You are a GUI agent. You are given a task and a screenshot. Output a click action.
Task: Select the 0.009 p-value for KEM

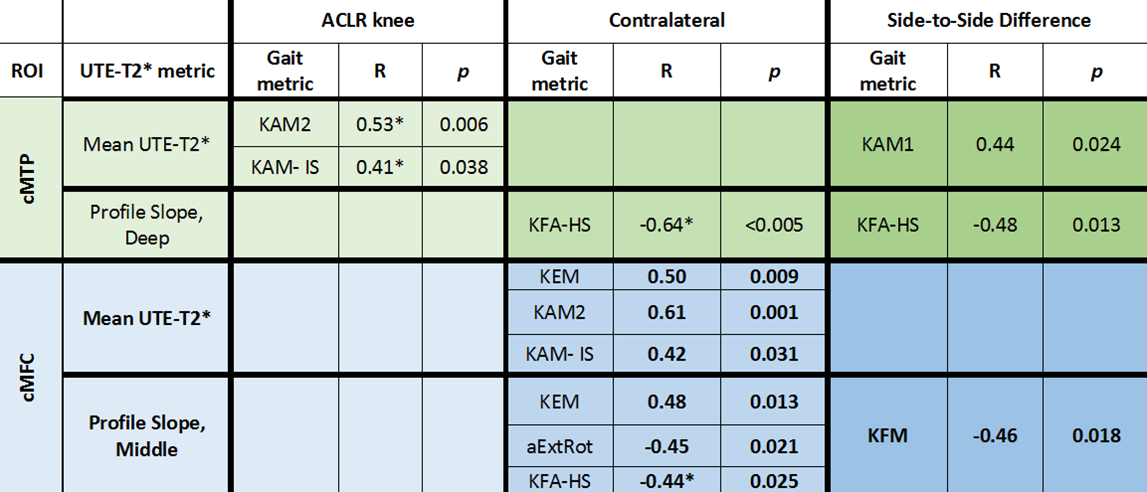(773, 277)
